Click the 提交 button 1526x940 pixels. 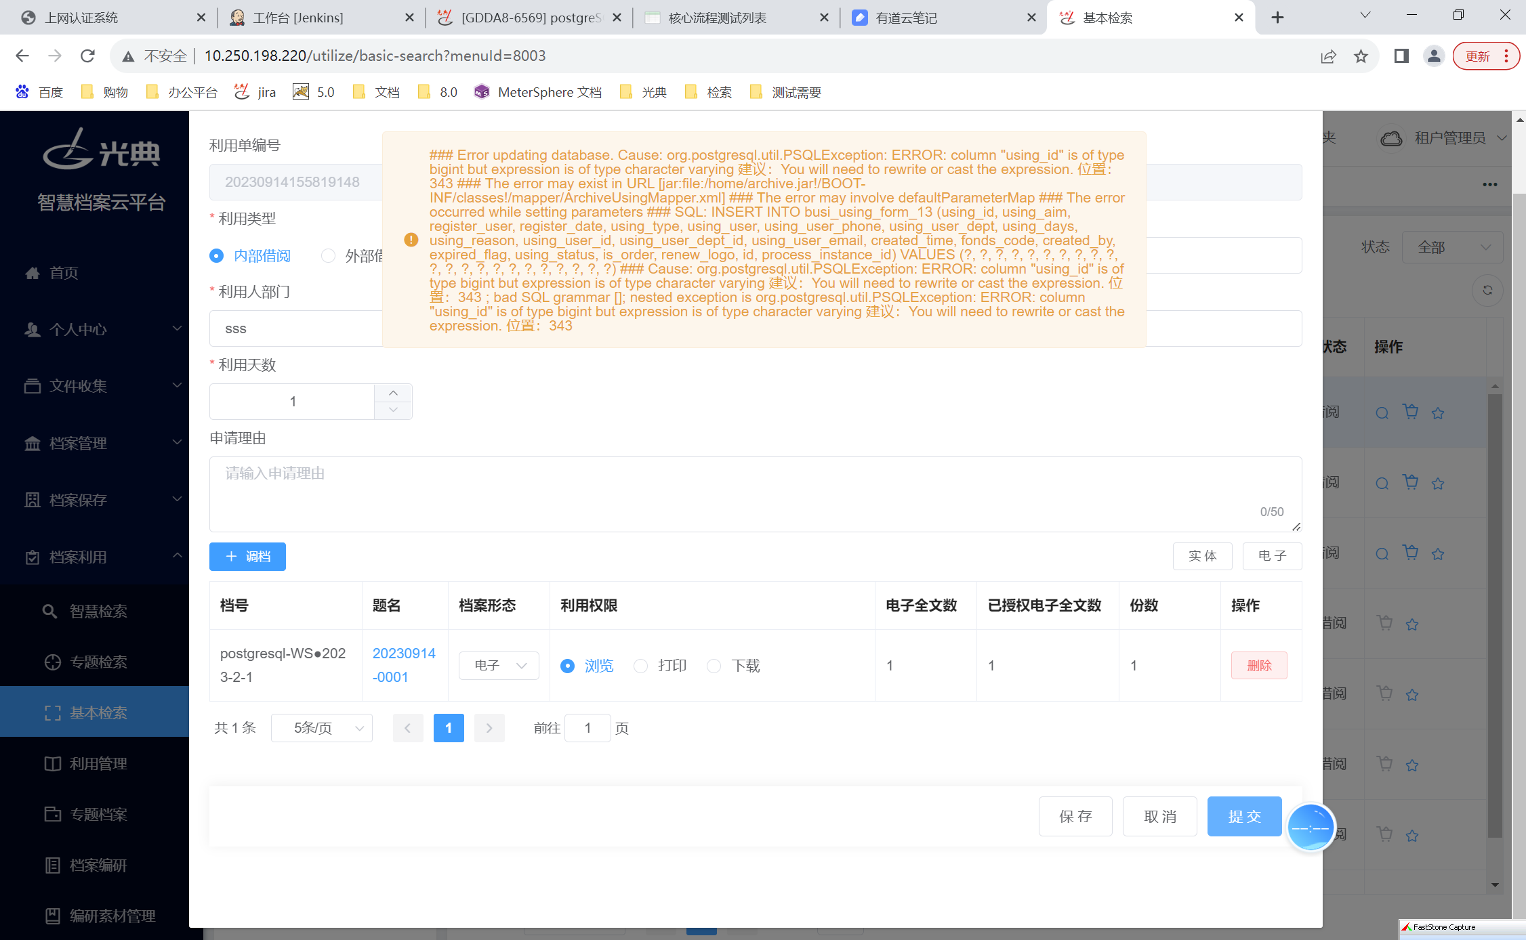[1245, 817]
